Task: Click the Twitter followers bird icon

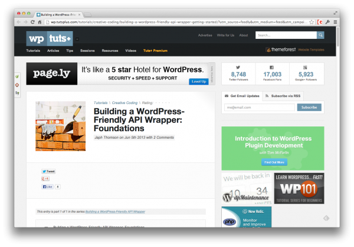Action: pyautogui.click(x=238, y=67)
